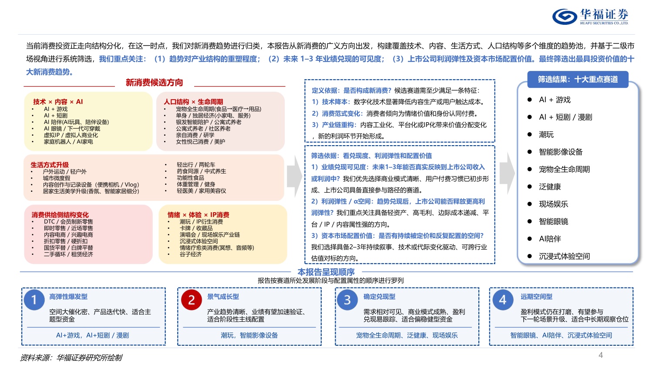The width and height of the screenshot is (653, 367).
Task: Click the 二手循环 / 租赁经济 bullet
Action: point(68,254)
